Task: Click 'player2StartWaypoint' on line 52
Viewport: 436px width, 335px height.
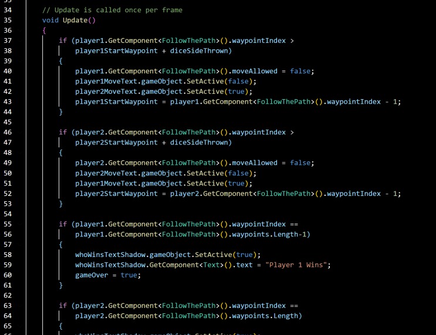Action: click(x=116, y=194)
